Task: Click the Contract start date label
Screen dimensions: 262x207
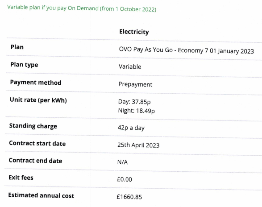Action: 37,143
